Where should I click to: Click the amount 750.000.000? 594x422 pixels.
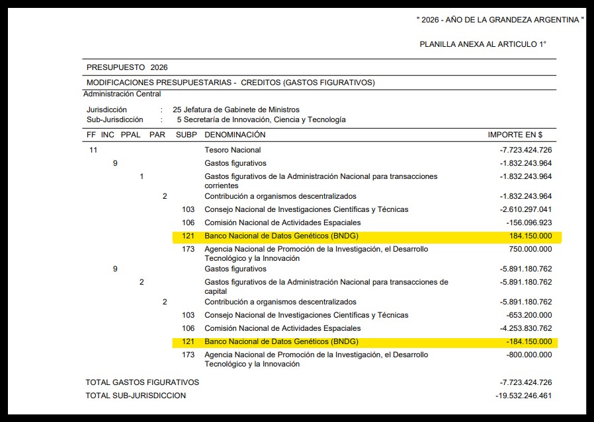530,249
